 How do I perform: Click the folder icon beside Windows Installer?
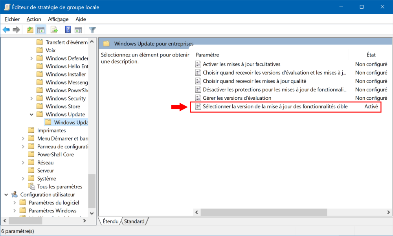(x=40, y=74)
